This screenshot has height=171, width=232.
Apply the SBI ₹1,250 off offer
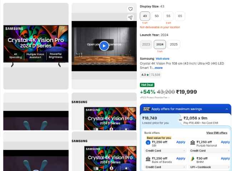pyautogui.click(x=181, y=142)
